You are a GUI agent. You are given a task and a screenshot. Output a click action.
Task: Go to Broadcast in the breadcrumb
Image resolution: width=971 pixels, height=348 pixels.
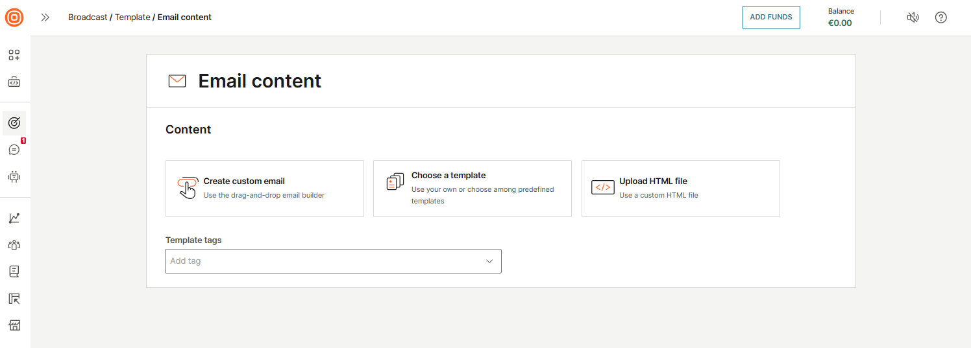point(88,17)
